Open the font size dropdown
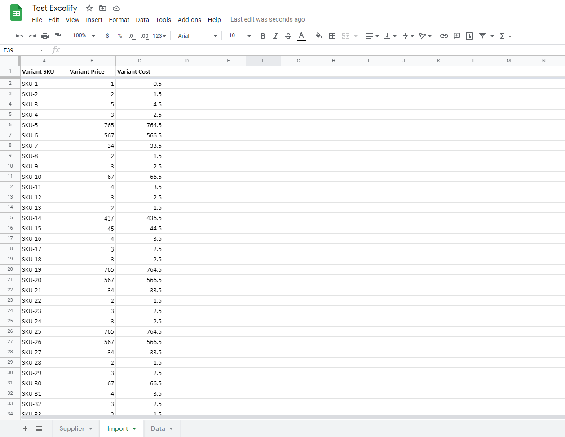The height and width of the screenshot is (437, 565). point(239,36)
